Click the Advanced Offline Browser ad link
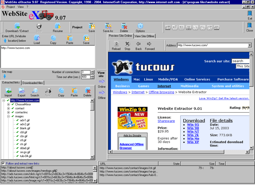Image resolution: width=255 pixels, height=185 pixels. coord(131,146)
